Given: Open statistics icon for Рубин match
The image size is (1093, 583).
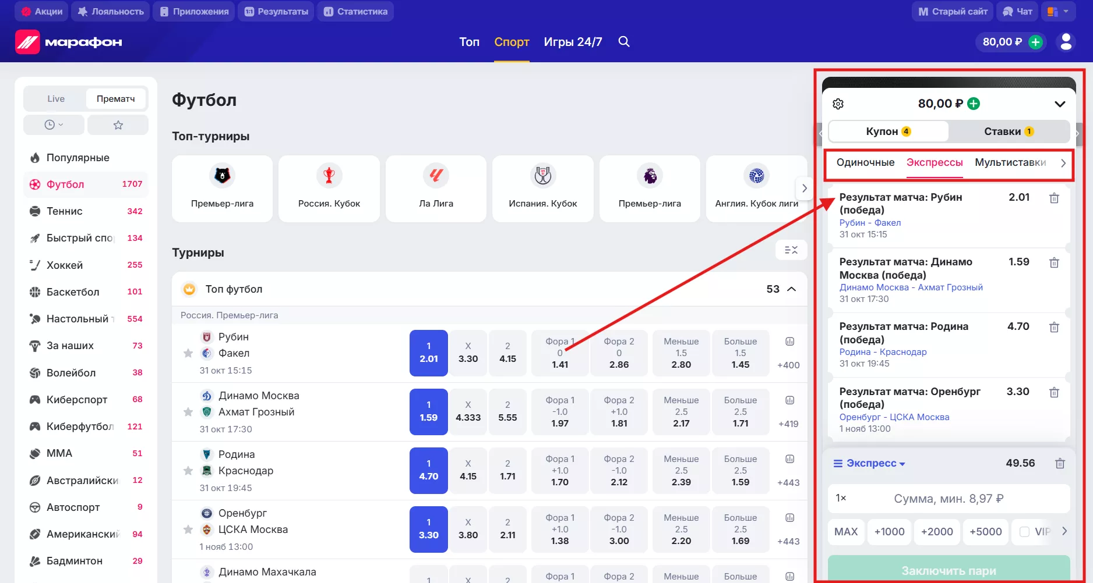Looking at the screenshot, I should tap(789, 342).
